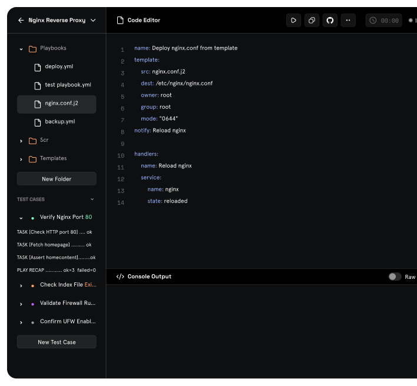Open the GitHub icon button
This screenshot has width=417, height=386.
pyautogui.click(x=330, y=21)
